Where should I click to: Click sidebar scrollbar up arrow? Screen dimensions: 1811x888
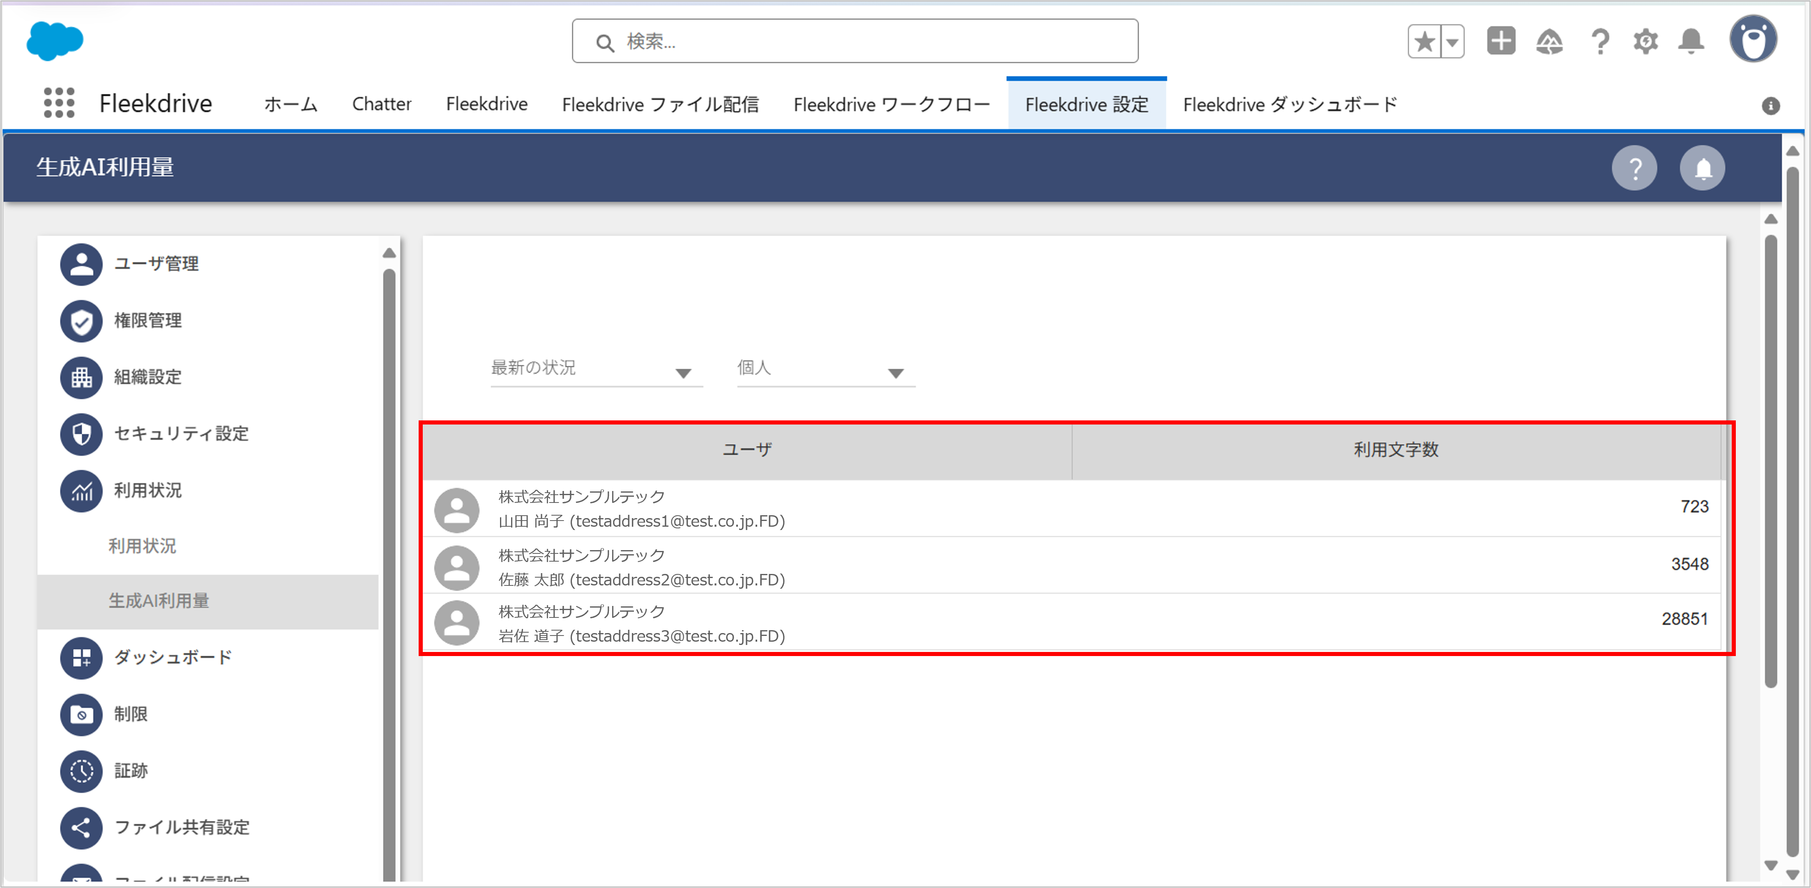coord(389,253)
